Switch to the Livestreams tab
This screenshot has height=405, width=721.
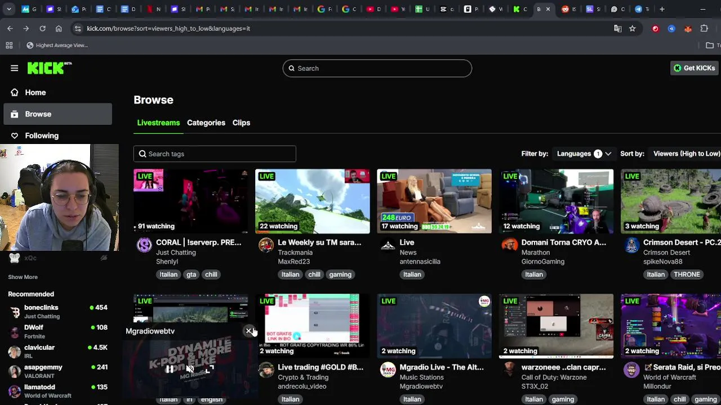coord(158,123)
